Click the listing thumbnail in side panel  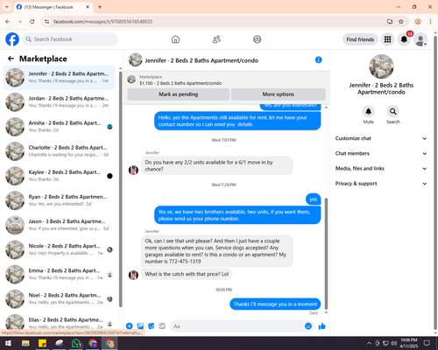381,66
